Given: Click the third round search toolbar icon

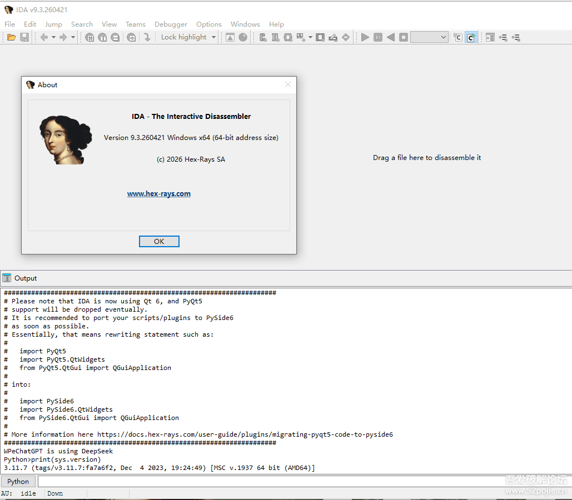Looking at the screenshot, I should pos(115,37).
